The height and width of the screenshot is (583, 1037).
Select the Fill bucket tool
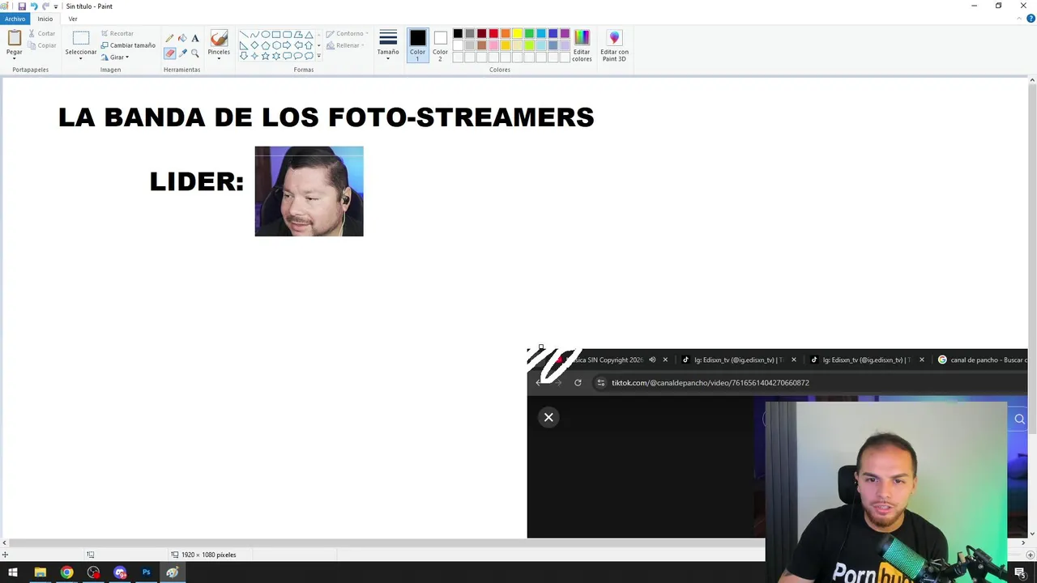[182, 38]
